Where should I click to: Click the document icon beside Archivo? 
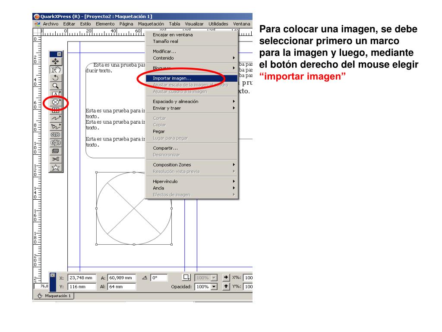[x=37, y=24]
